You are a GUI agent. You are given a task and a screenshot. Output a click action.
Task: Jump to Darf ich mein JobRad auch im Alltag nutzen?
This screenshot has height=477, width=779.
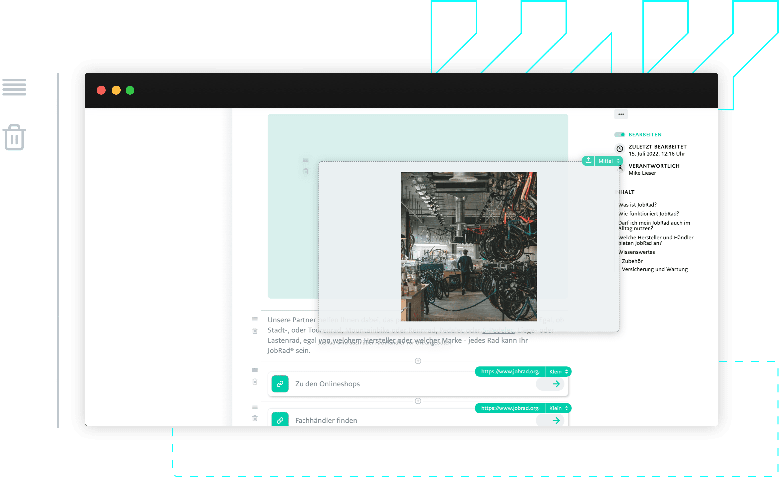(654, 226)
